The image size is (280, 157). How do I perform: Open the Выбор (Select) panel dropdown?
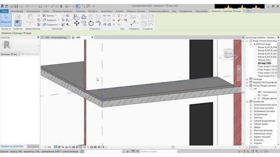[6, 29]
